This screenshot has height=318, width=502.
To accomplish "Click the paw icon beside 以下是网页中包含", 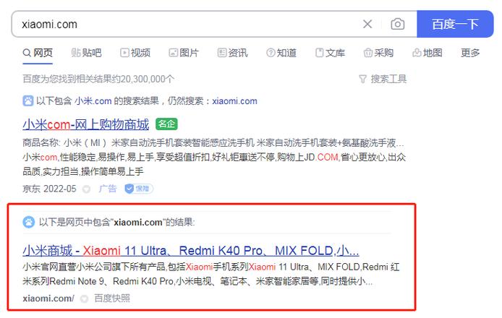I will coord(28,222).
